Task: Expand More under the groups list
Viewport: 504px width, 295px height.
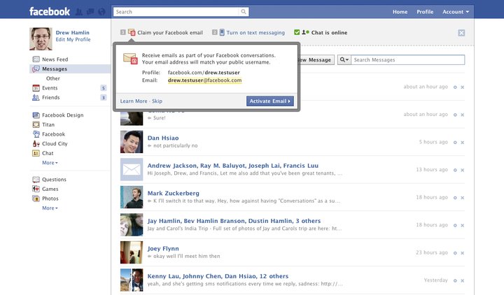Action: point(50,162)
